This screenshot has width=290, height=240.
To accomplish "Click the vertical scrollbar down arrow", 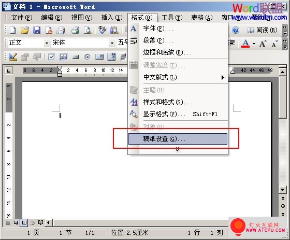I will click(282, 190).
